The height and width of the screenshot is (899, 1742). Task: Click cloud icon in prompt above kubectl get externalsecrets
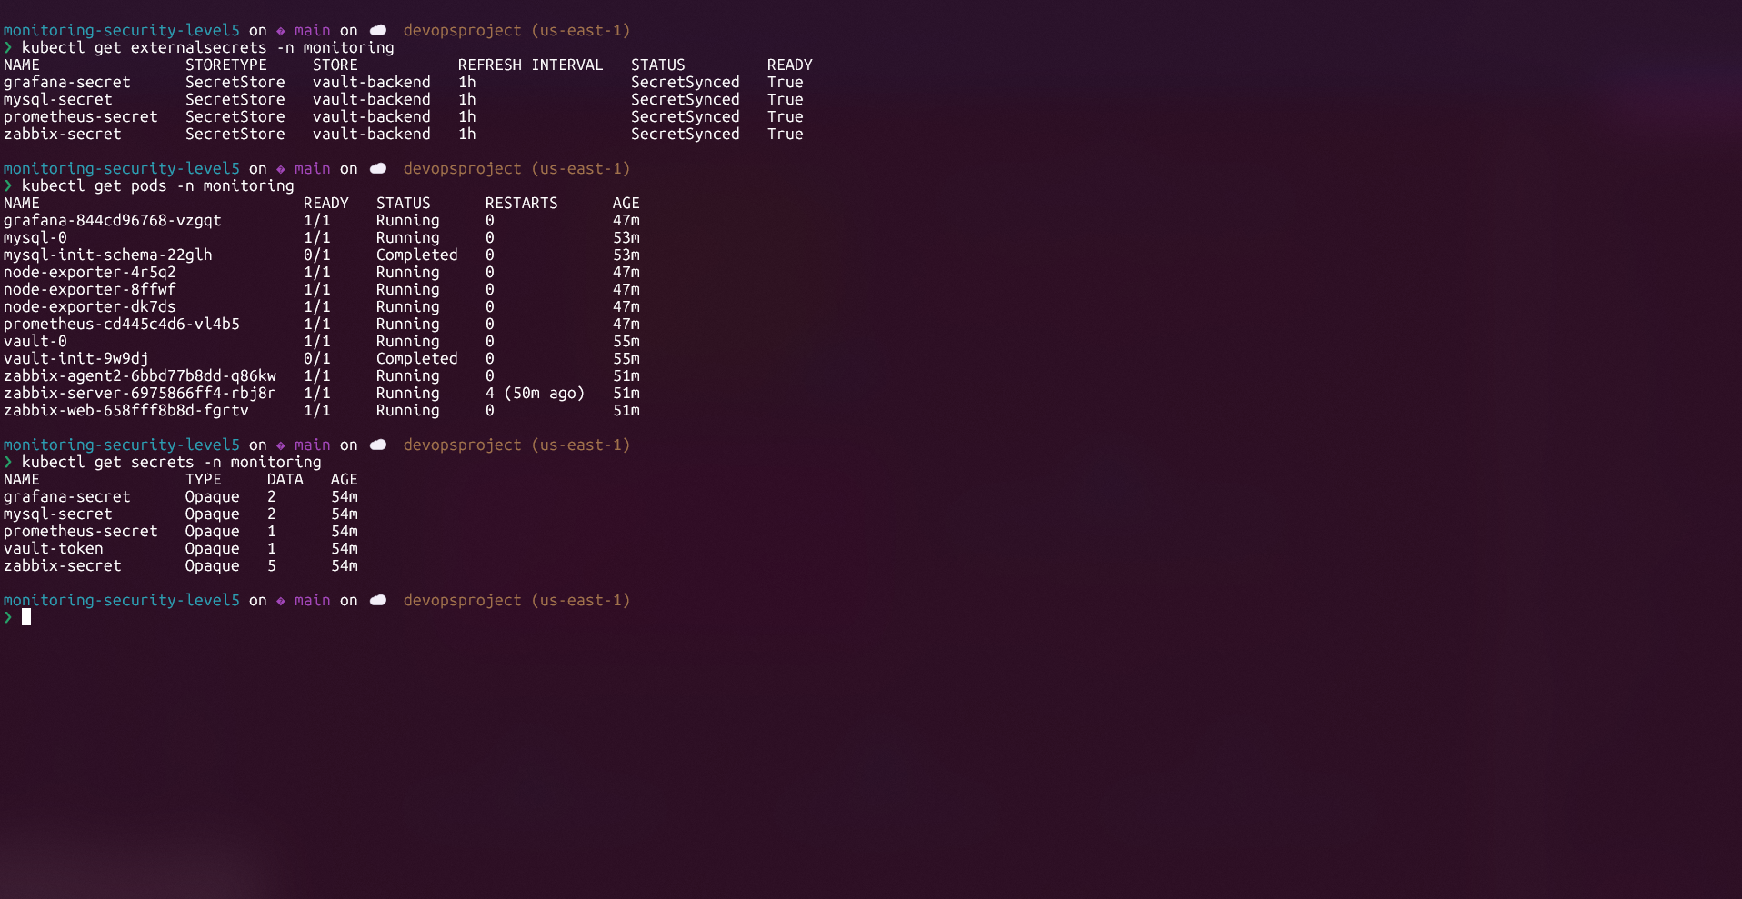[x=378, y=30]
